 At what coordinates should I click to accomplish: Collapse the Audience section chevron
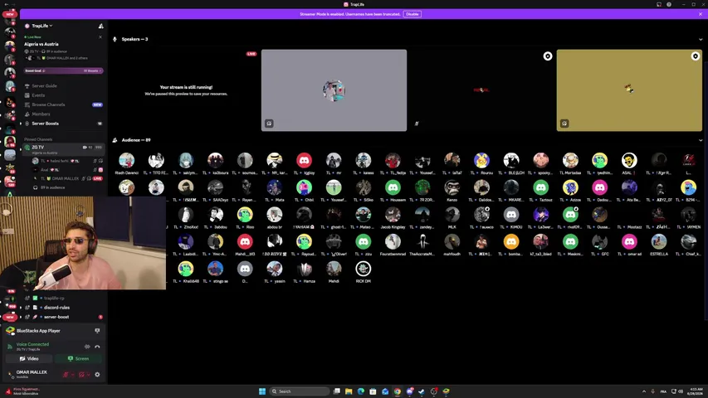(701, 140)
